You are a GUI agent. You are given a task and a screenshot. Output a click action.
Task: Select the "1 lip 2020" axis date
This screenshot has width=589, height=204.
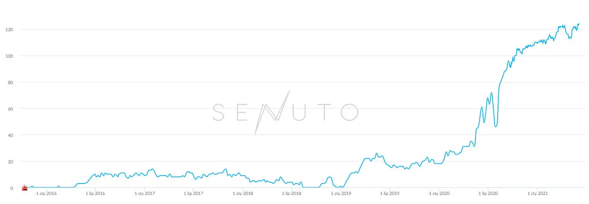pos(488,193)
